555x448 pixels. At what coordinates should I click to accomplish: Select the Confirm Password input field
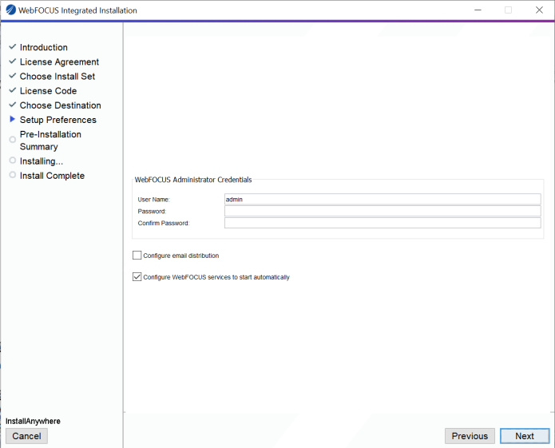[383, 223]
